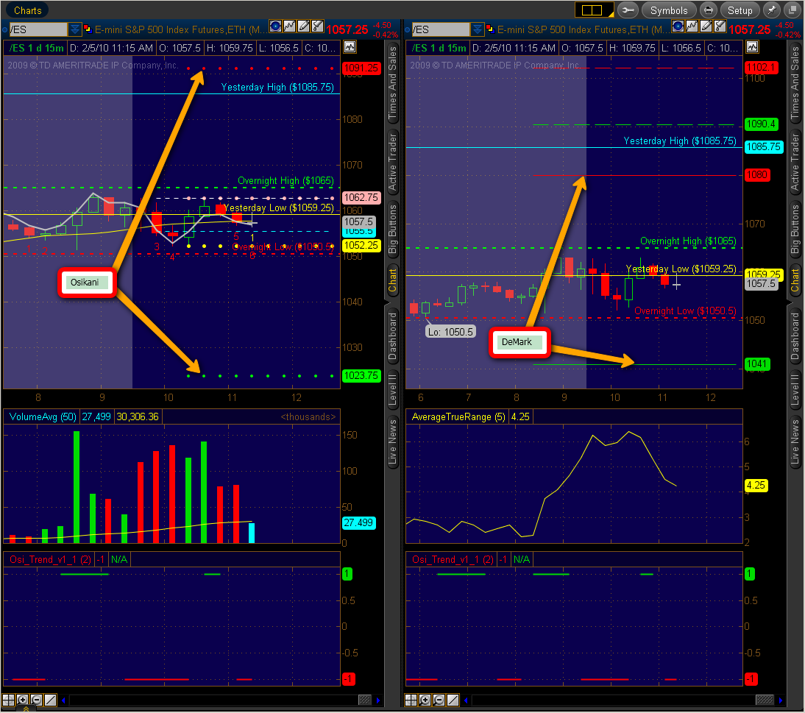Open chart studies icon on left chart header
Image resolution: width=805 pixels, height=713 pixels.
coord(290,26)
